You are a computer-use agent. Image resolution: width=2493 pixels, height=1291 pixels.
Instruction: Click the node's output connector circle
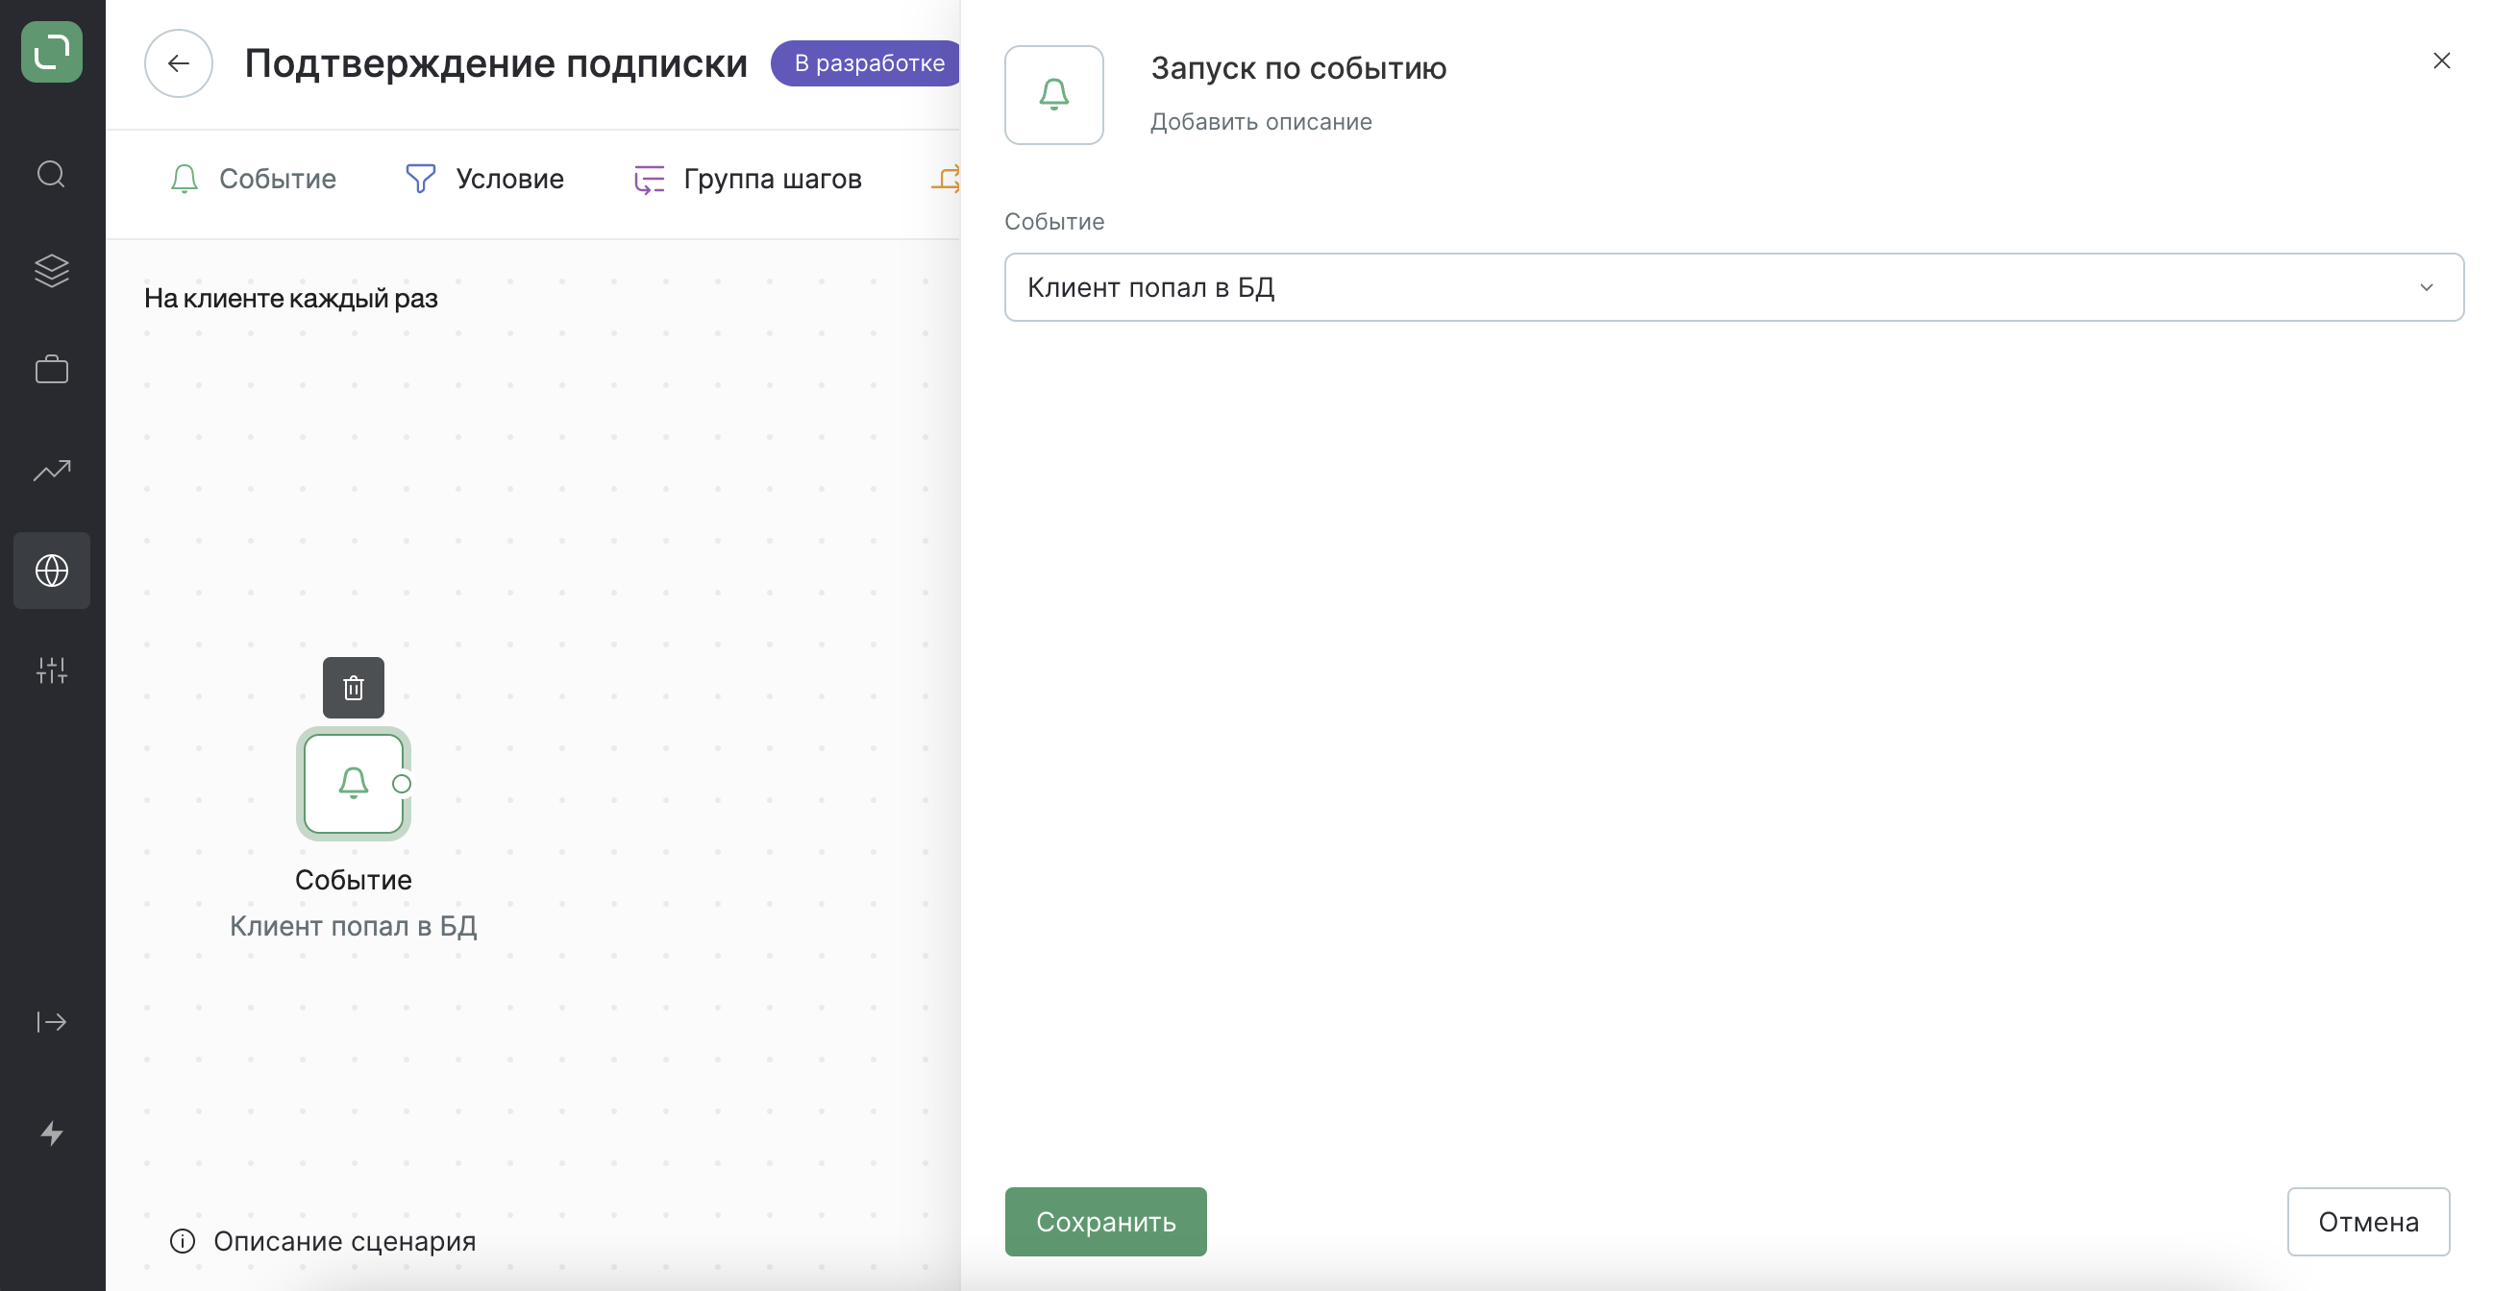click(x=402, y=783)
